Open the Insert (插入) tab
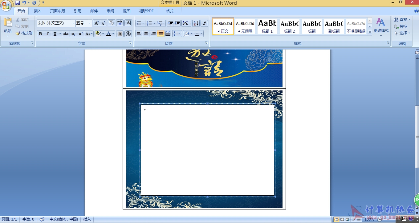 37,11
